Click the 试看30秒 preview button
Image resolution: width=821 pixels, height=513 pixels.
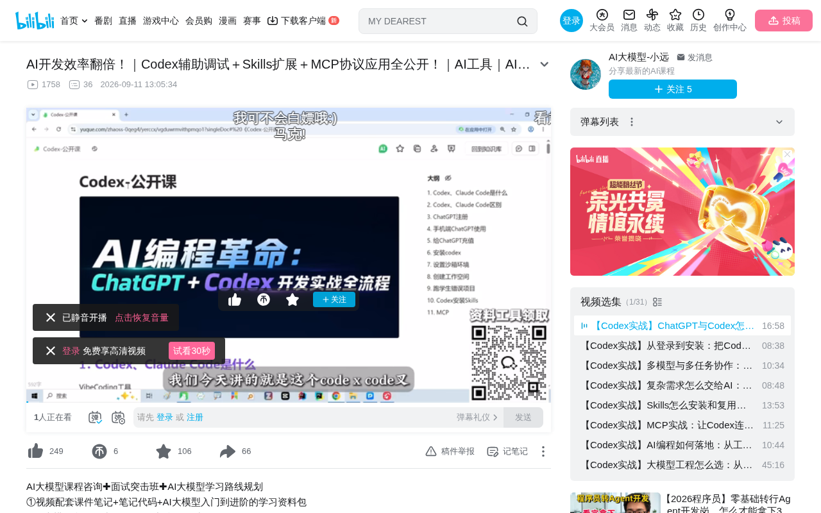pos(192,351)
